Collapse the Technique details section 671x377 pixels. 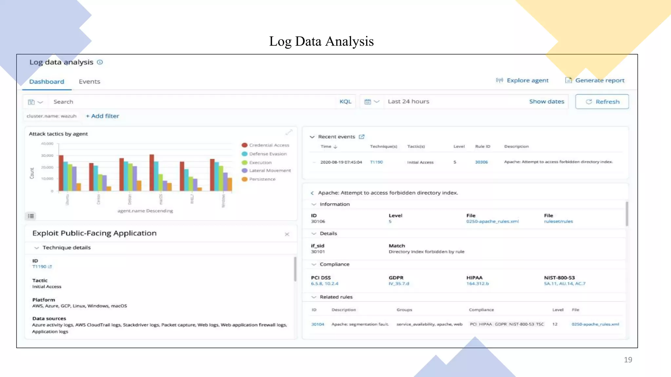(x=37, y=248)
